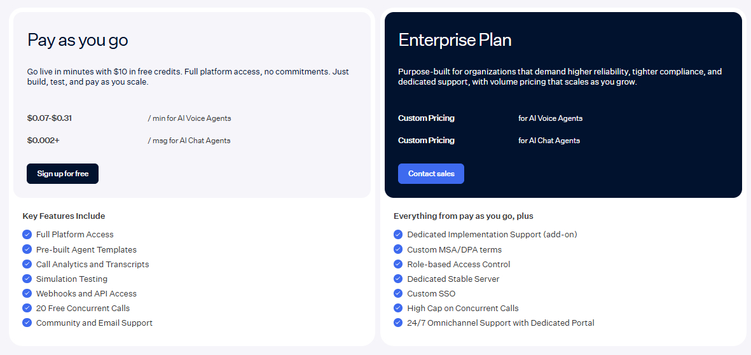Screen dimensions: 751x355
Task: Click the $0.07-$0.31 price text
Action: (x=50, y=118)
